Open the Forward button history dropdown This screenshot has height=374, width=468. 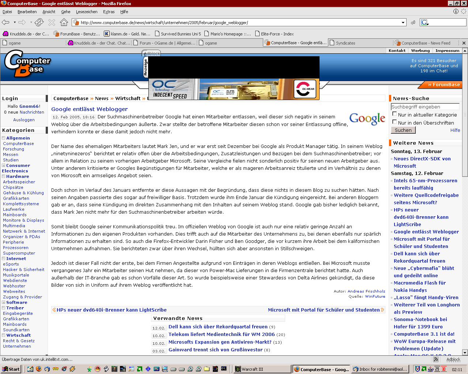tap(31, 22)
